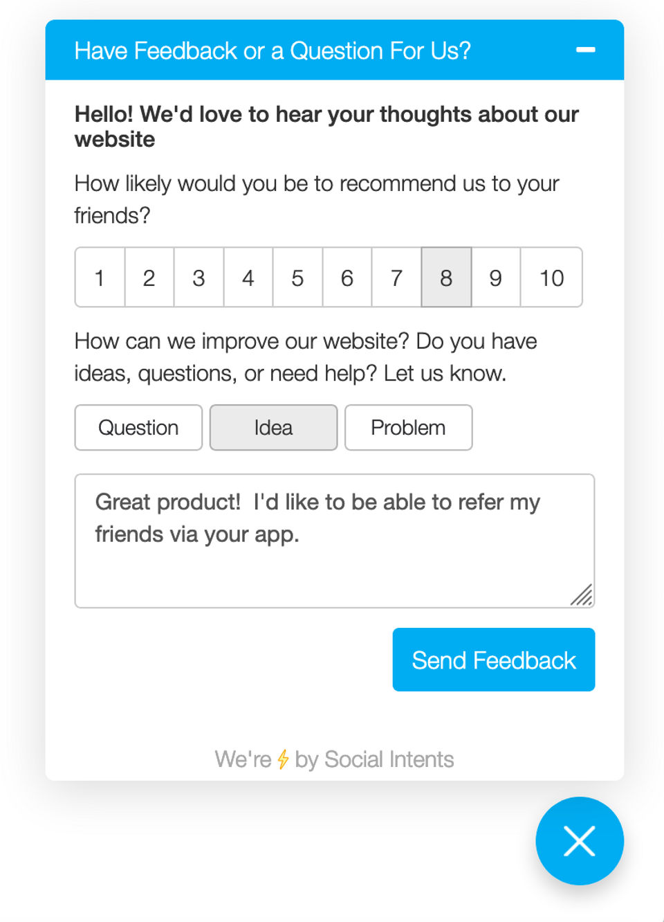Image resolution: width=664 pixels, height=922 pixels.
Task: Click the selected rating 8
Action: (x=446, y=278)
